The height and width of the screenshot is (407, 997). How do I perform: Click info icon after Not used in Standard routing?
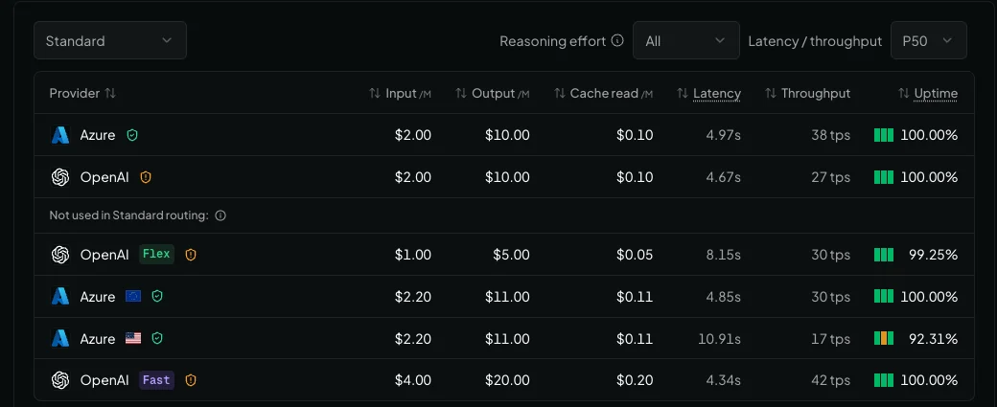pos(220,215)
